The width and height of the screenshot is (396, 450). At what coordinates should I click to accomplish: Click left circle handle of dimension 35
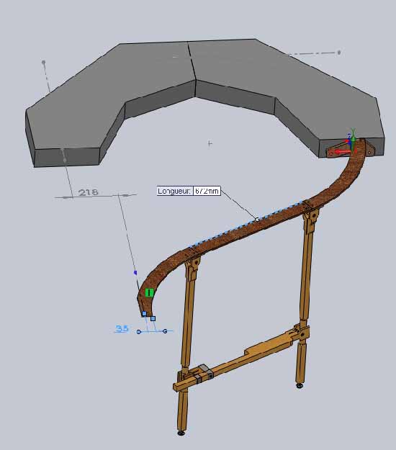tap(139, 332)
